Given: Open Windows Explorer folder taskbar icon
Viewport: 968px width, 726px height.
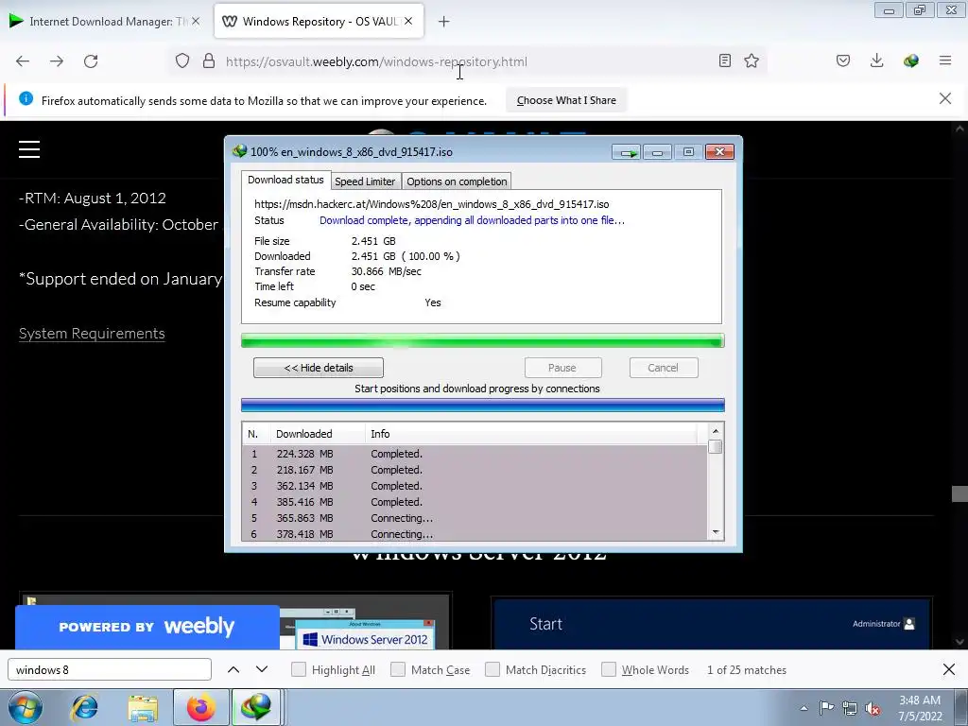Looking at the screenshot, I should [143, 709].
